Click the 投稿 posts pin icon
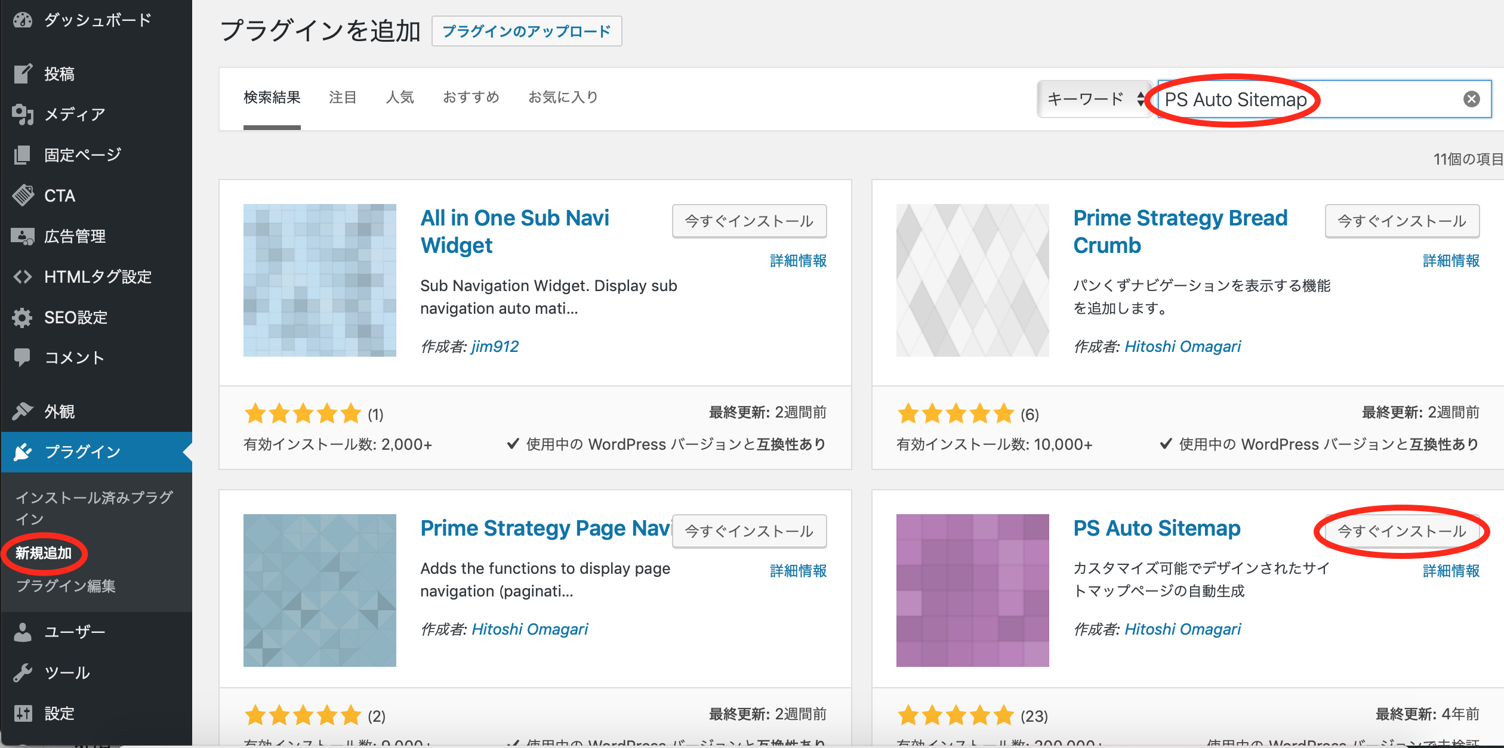Viewport: 1504px width, 748px height. tap(23, 74)
